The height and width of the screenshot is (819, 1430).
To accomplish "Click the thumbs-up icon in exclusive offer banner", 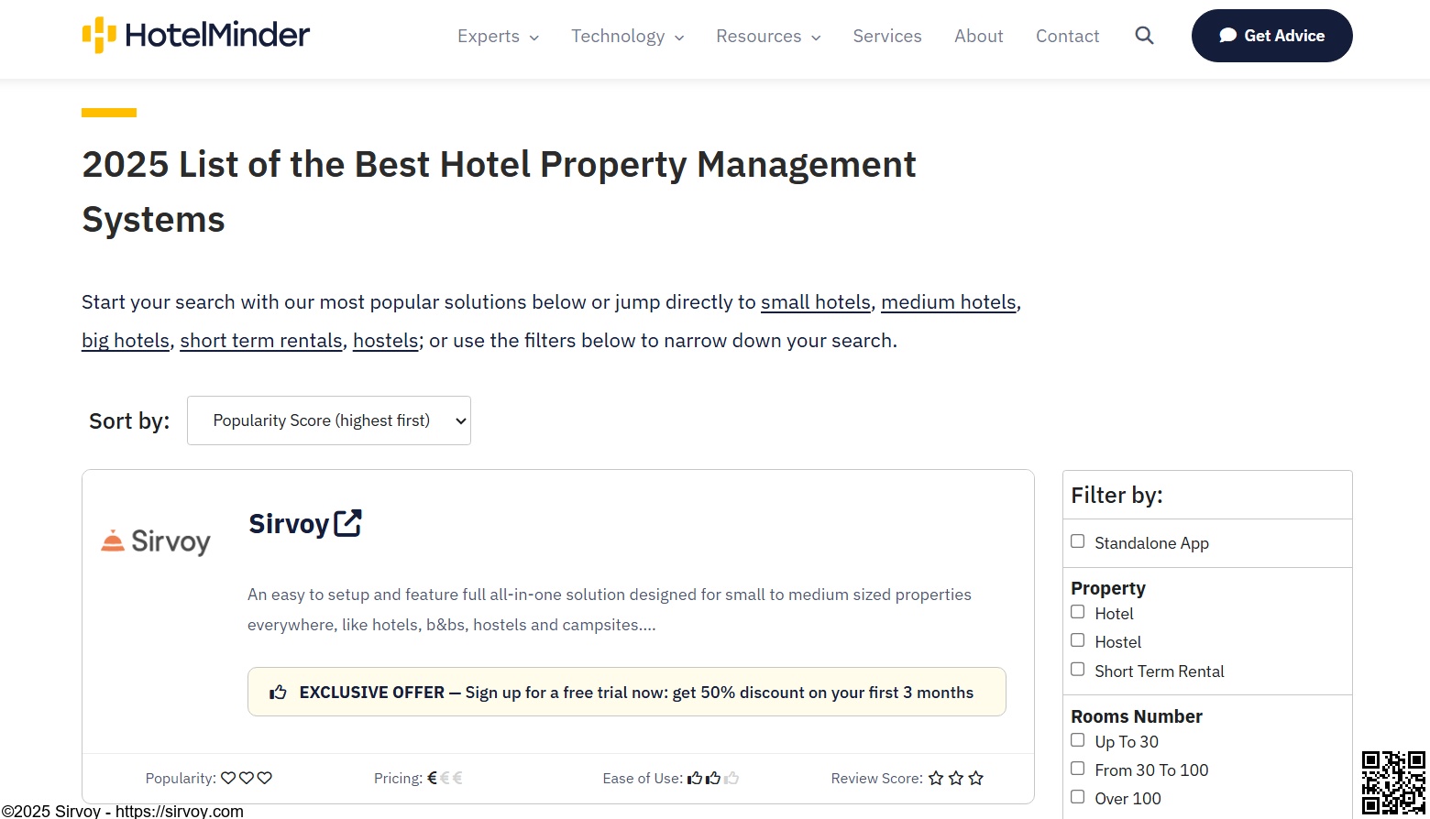I will [278, 693].
